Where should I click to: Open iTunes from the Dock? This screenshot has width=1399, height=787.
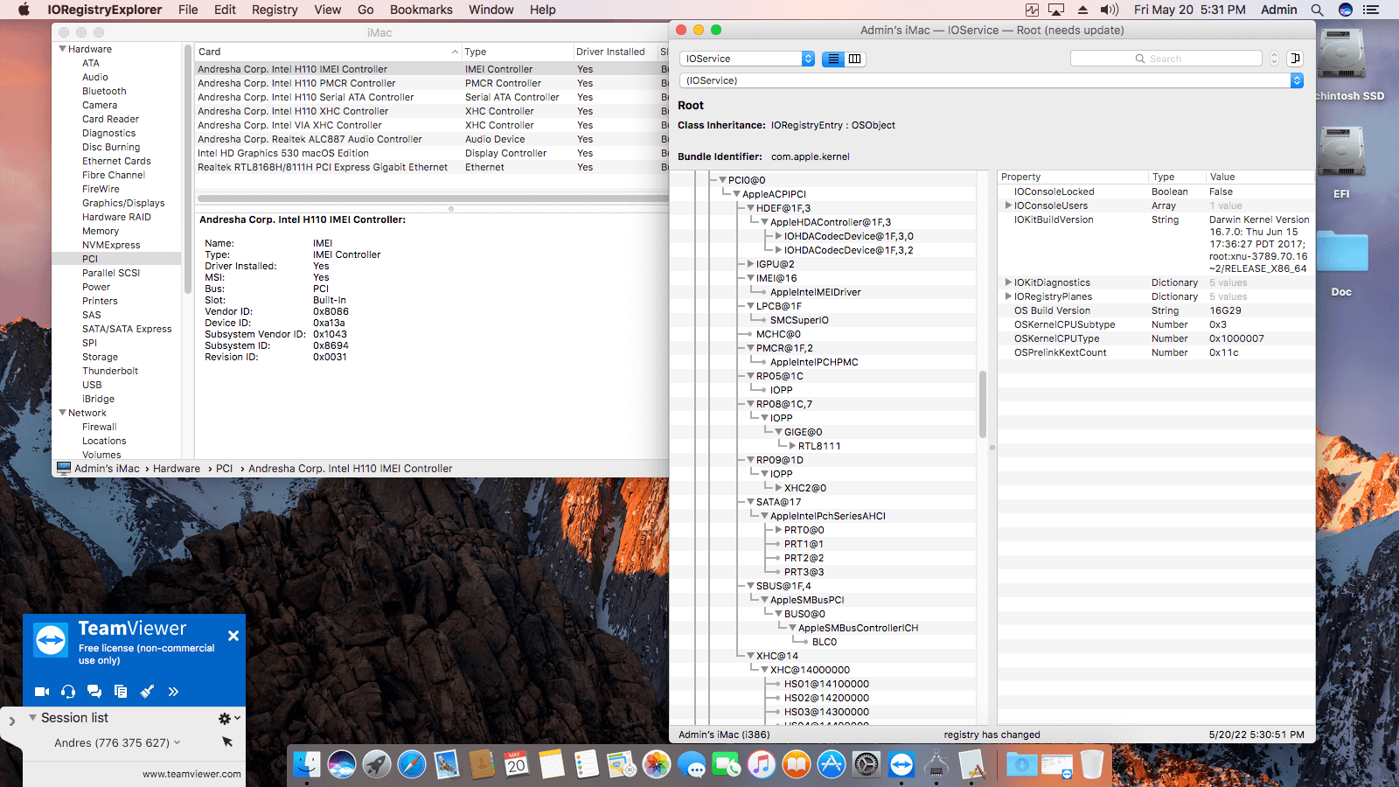762,765
